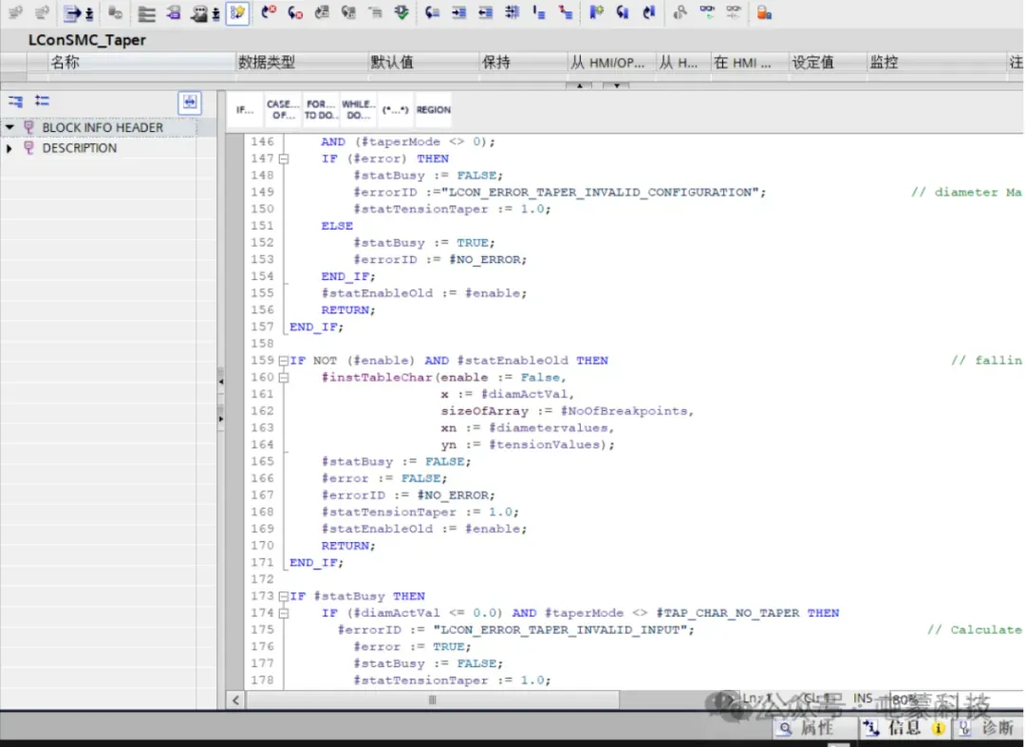
Task: Click the blue outdent arrow icon
Action: coord(432,12)
